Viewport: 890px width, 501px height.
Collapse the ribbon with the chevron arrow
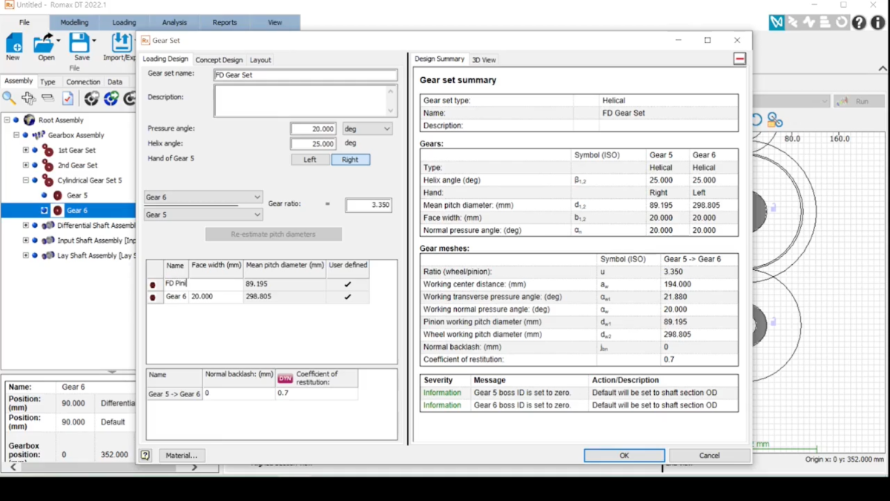[x=883, y=69]
